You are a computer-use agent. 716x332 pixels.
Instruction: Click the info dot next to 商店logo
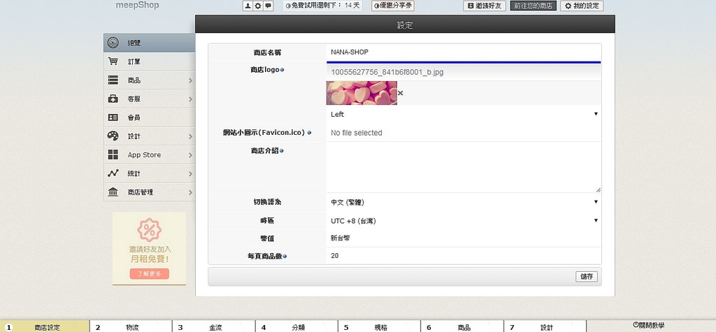282,70
